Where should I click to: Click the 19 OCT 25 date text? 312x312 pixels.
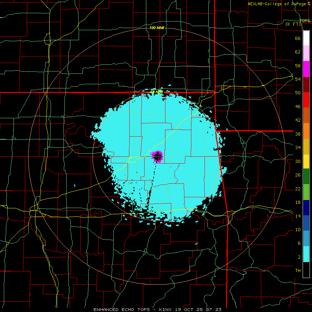click(x=190, y=310)
